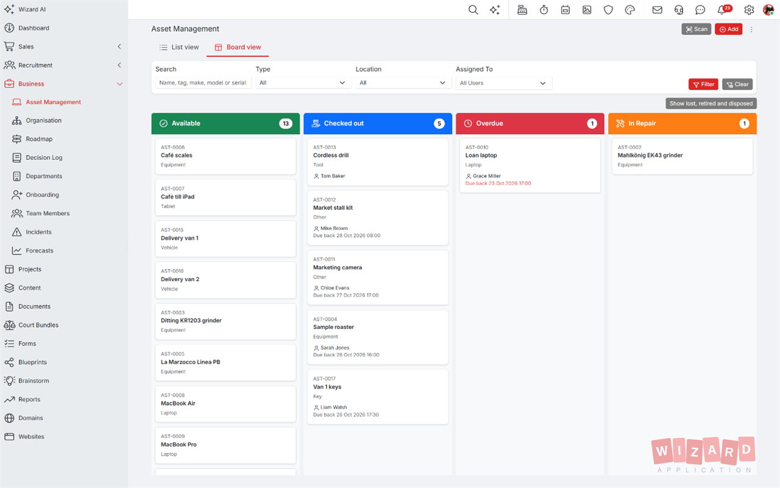Click the headset support icon
This screenshot has width=780, height=488.
click(x=679, y=10)
